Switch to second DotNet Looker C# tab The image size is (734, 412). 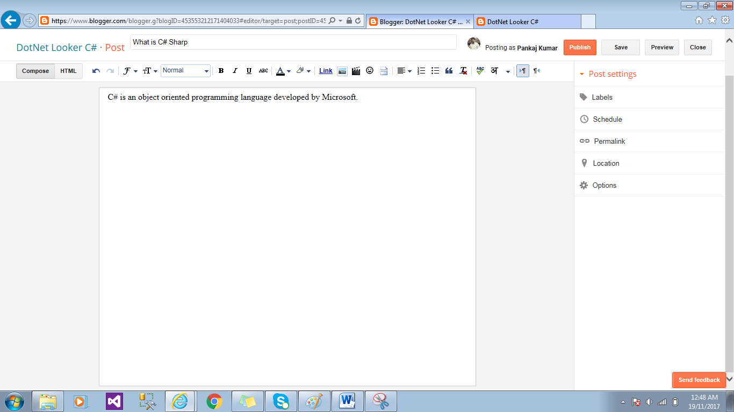tap(527, 21)
